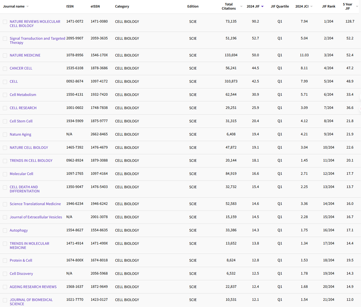Image resolution: width=361 pixels, height=307 pixels.
Task: Open TRENDS IN MOLECULAR MEDICINE link
Action: point(30,246)
